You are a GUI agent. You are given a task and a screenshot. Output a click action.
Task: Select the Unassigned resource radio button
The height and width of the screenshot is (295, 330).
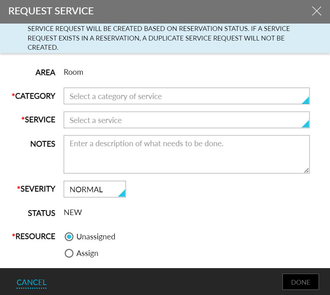point(69,237)
